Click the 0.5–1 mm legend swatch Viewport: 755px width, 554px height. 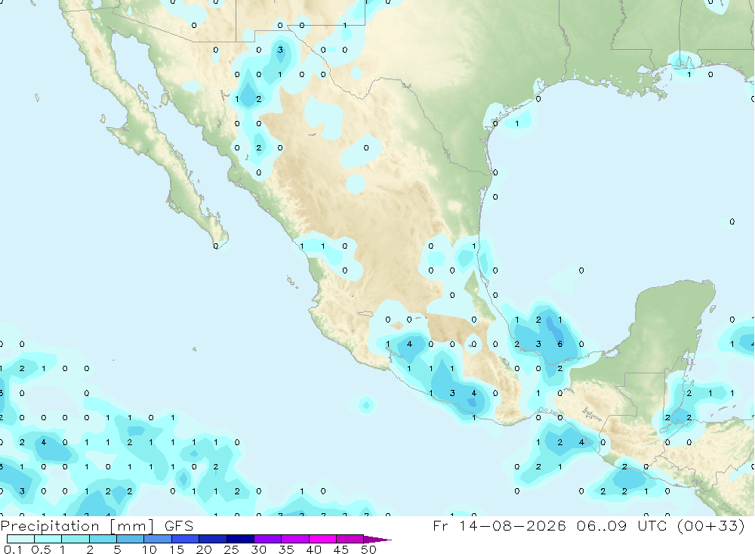tap(48, 539)
